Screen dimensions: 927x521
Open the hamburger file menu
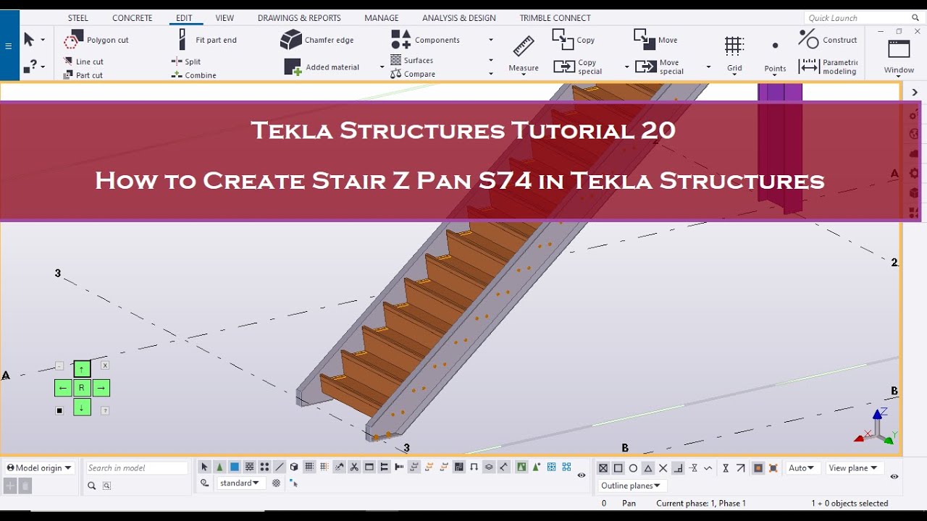[9, 46]
